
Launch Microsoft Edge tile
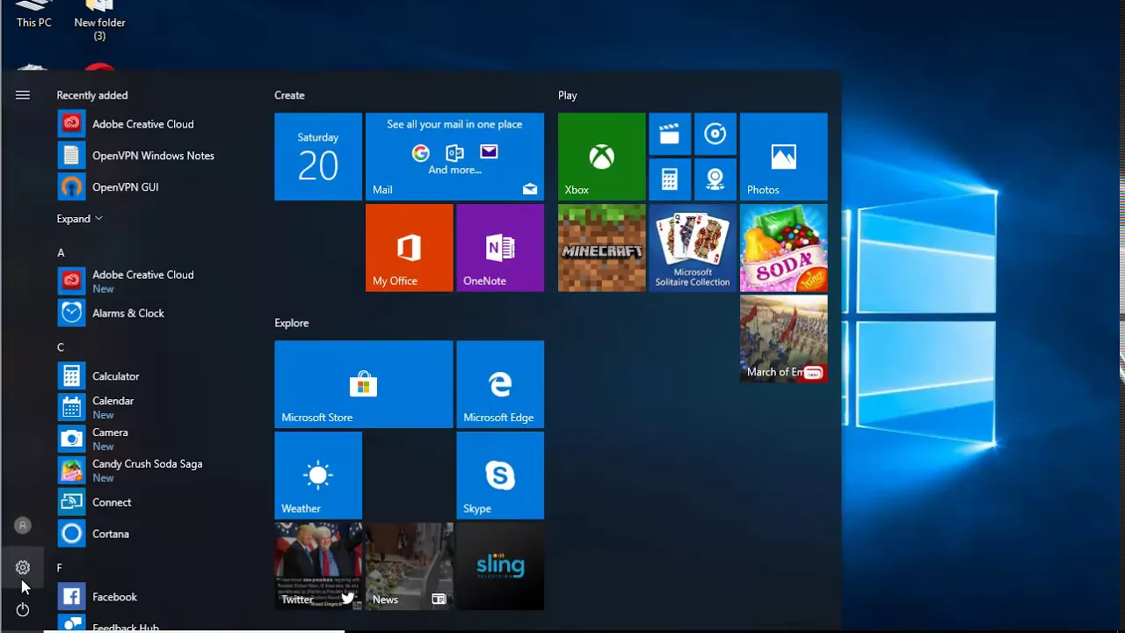(500, 384)
